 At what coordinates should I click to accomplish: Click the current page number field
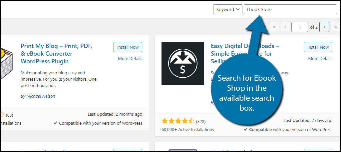tap(299, 27)
